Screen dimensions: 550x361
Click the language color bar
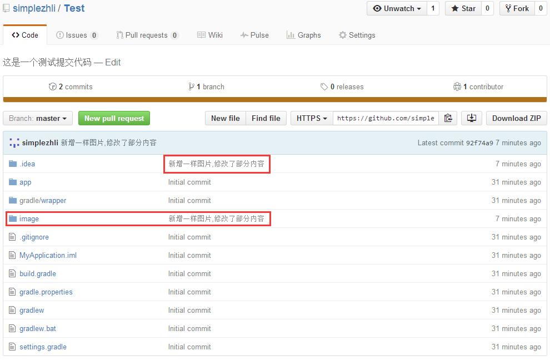(x=275, y=100)
